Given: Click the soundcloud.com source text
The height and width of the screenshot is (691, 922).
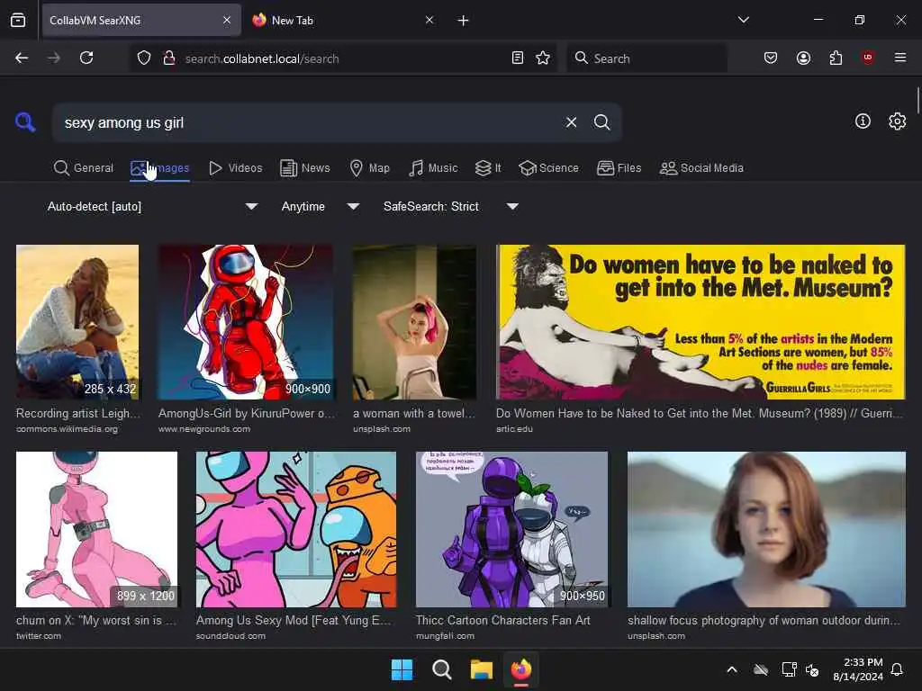Looking at the screenshot, I should coord(230,636).
